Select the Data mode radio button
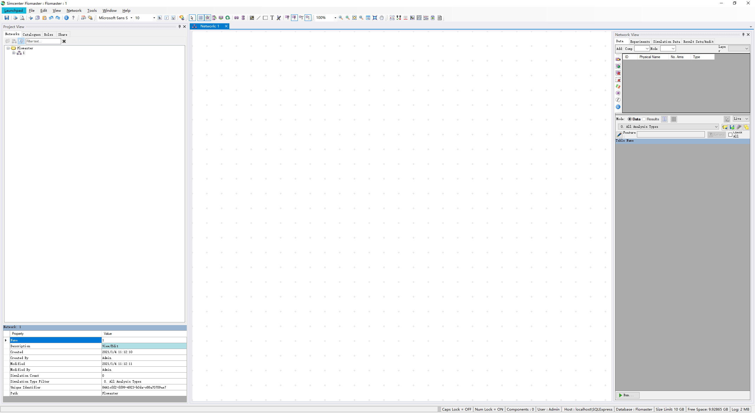This screenshot has height=413, width=755. coord(630,119)
